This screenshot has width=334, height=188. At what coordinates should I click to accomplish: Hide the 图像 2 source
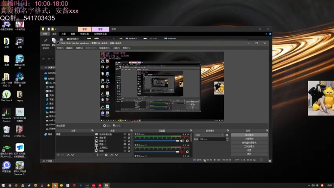click(125, 144)
